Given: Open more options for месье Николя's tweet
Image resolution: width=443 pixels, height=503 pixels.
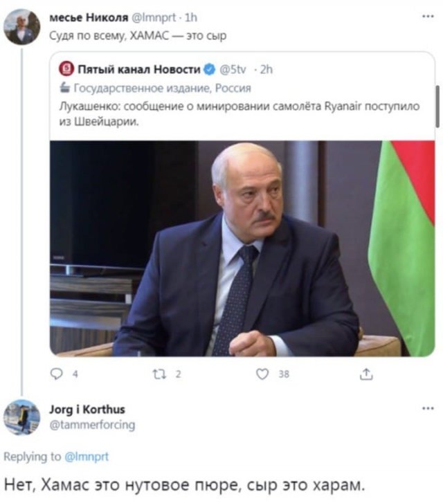Looking at the screenshot, I should (x=427, y=17).
